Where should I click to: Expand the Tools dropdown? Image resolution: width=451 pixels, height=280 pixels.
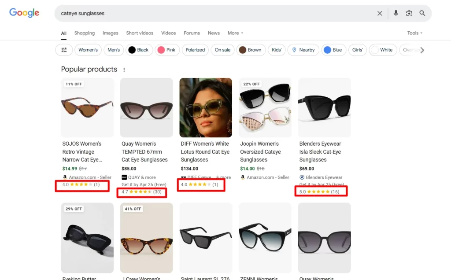point(415,33)
